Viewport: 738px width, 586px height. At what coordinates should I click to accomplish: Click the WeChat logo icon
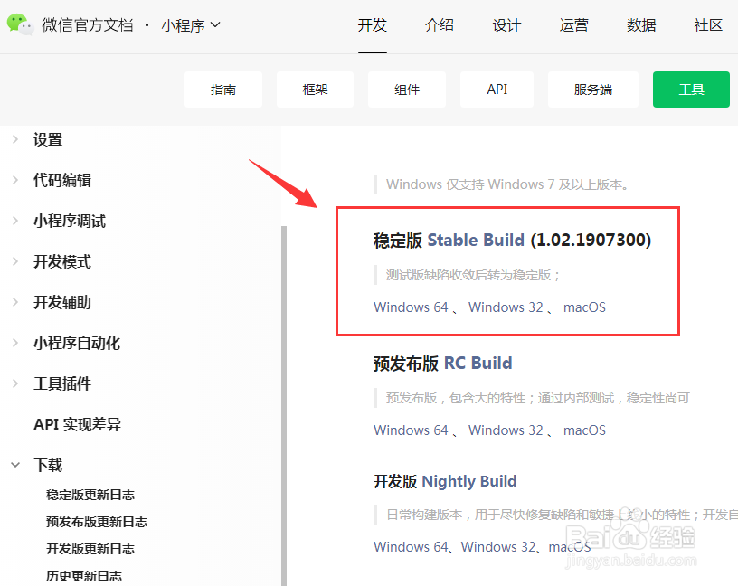coord(20,24)
